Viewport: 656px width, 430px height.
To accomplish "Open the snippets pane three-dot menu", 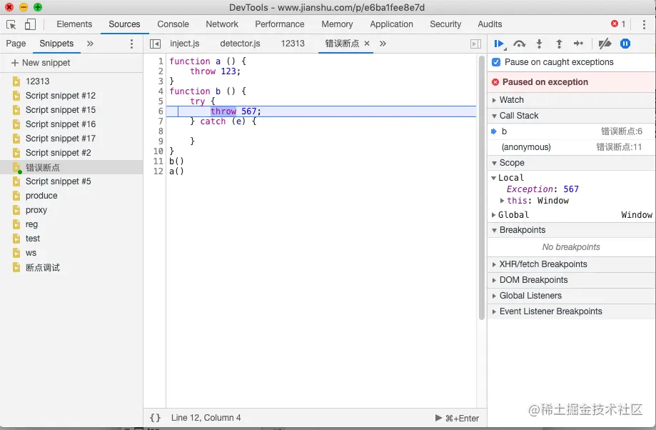I will pyautogui.click(x=131, y=44).
